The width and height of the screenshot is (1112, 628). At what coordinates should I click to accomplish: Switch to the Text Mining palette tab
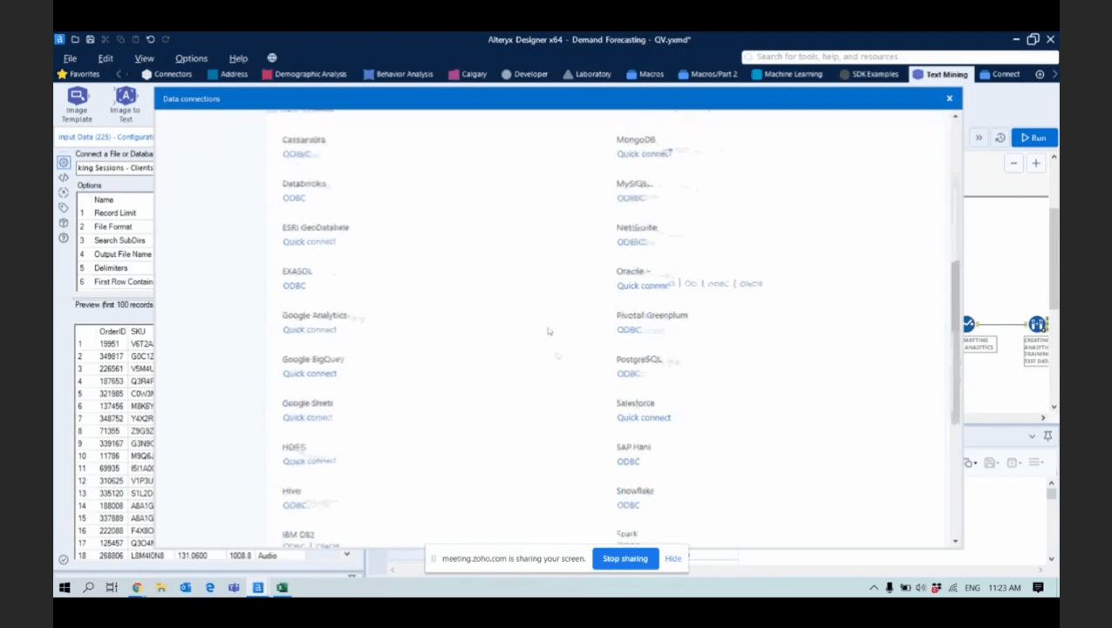tap(940, 74)
